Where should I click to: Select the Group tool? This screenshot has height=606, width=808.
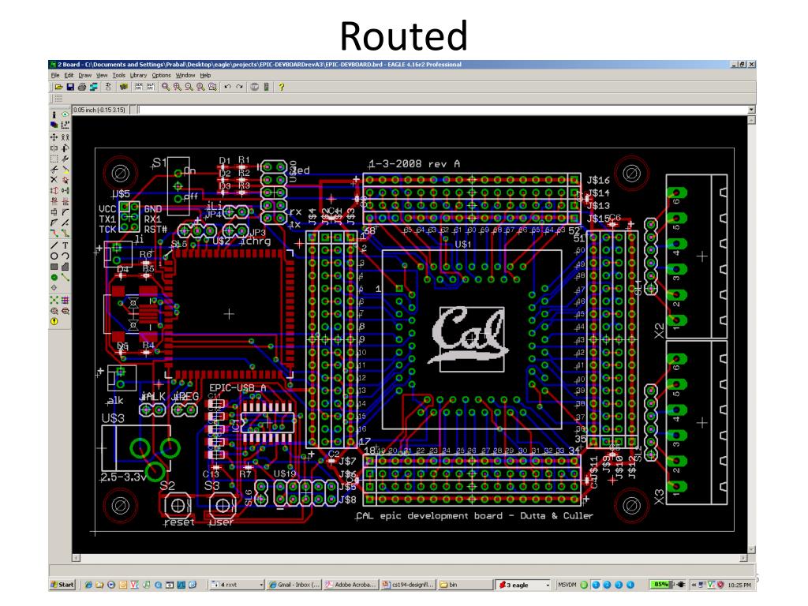pyautogui.click(x=54, y=159)
